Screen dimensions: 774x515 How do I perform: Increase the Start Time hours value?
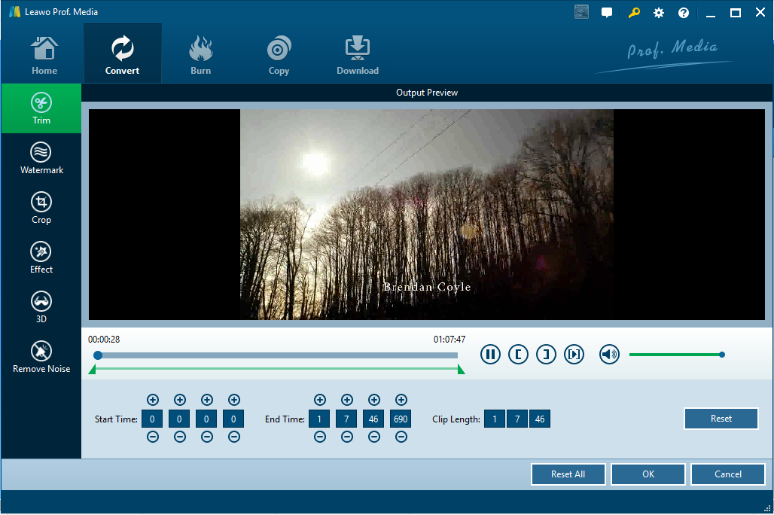(x=153, y=400)
